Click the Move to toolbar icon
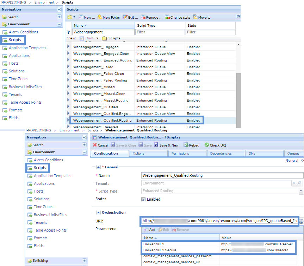The height and width of the screenshot is (266, 304). click(x=195, y=17)
